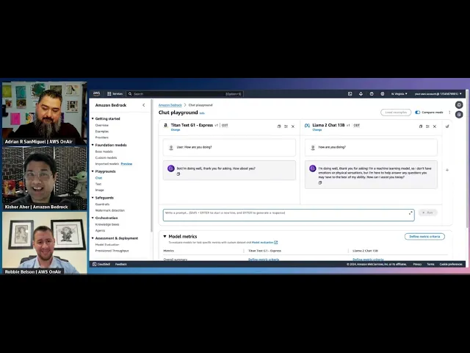Click the upper round side-panel icon
This screenshot has height=353, width=470.
[x=459, y=104]
